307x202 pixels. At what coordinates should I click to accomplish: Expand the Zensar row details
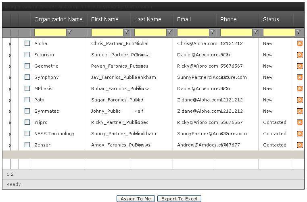10,146
